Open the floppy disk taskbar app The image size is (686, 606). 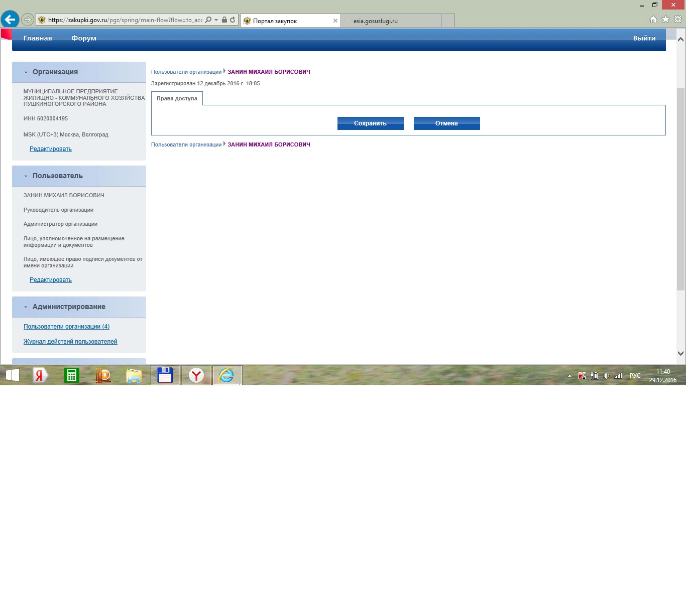point(165,375)
